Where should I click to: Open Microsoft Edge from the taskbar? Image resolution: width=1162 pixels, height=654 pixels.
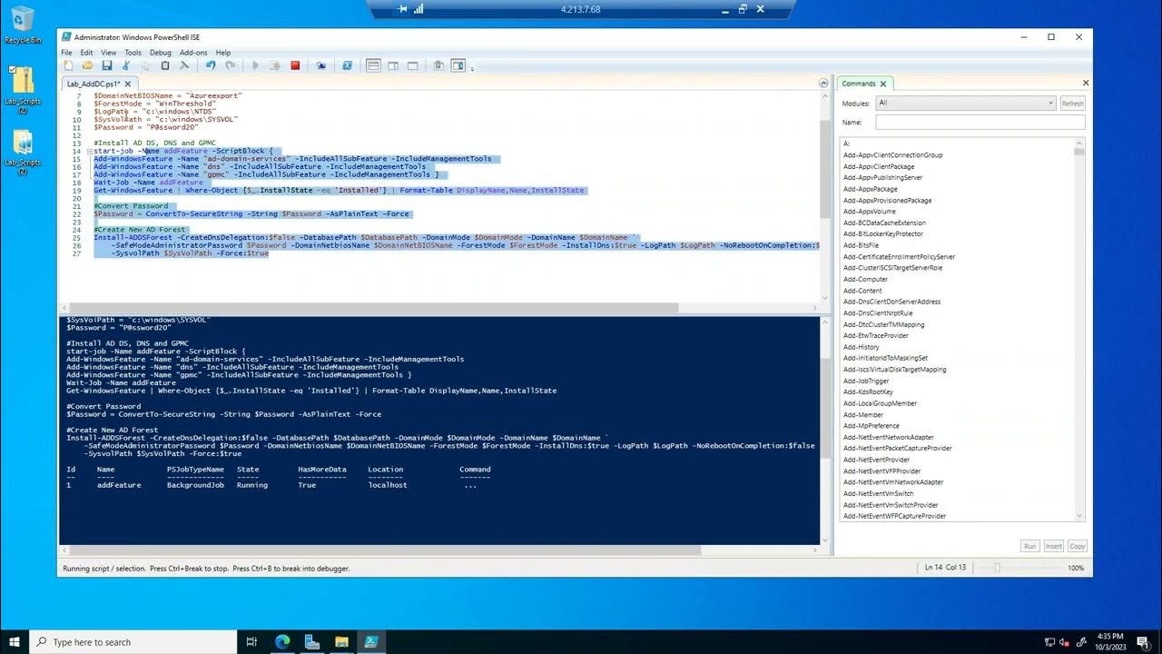click(282, 642)
